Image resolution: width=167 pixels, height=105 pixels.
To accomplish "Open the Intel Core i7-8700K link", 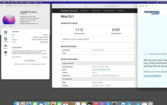I will 97,82.
